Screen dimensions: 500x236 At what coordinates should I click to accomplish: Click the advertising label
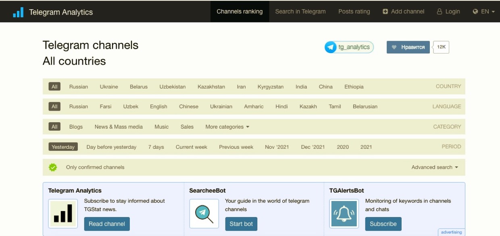451,232
